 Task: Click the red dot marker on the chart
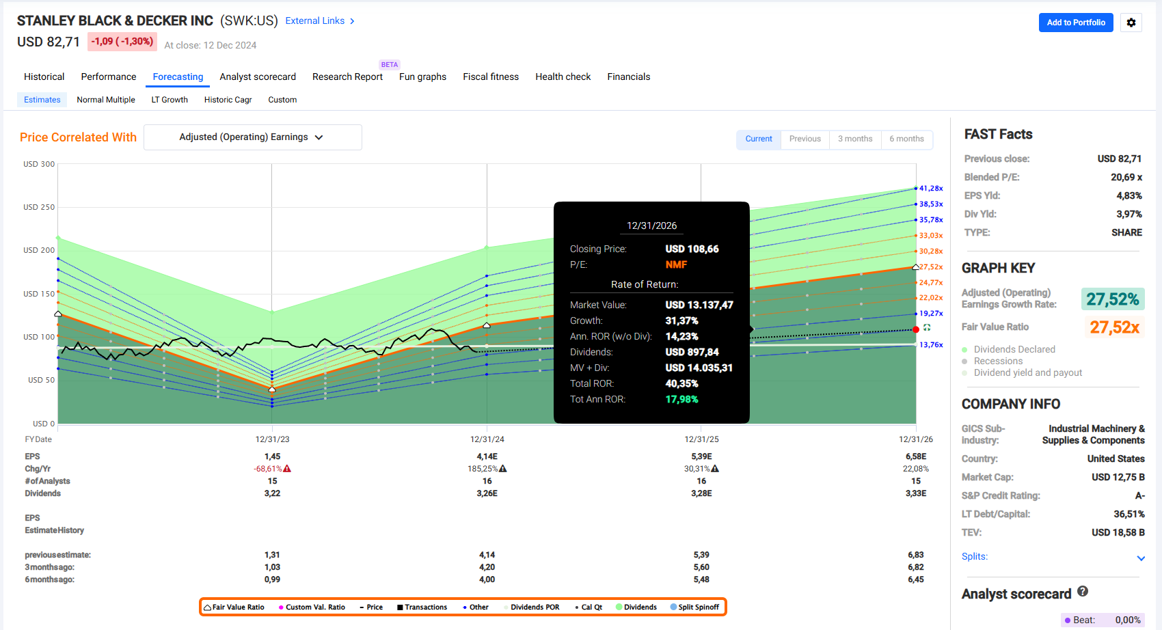coord(916,329)
